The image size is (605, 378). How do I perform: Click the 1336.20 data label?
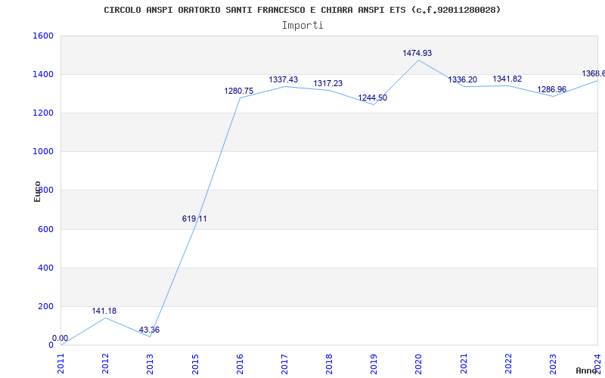[462, 80]
